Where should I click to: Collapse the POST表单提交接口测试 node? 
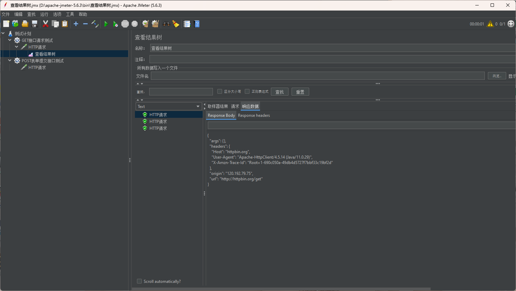10,60
